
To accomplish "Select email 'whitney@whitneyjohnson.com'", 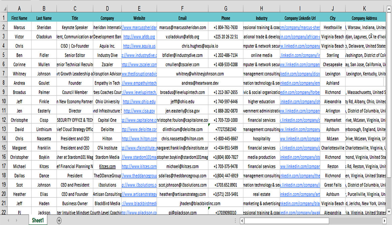I will tap(200, 74).
